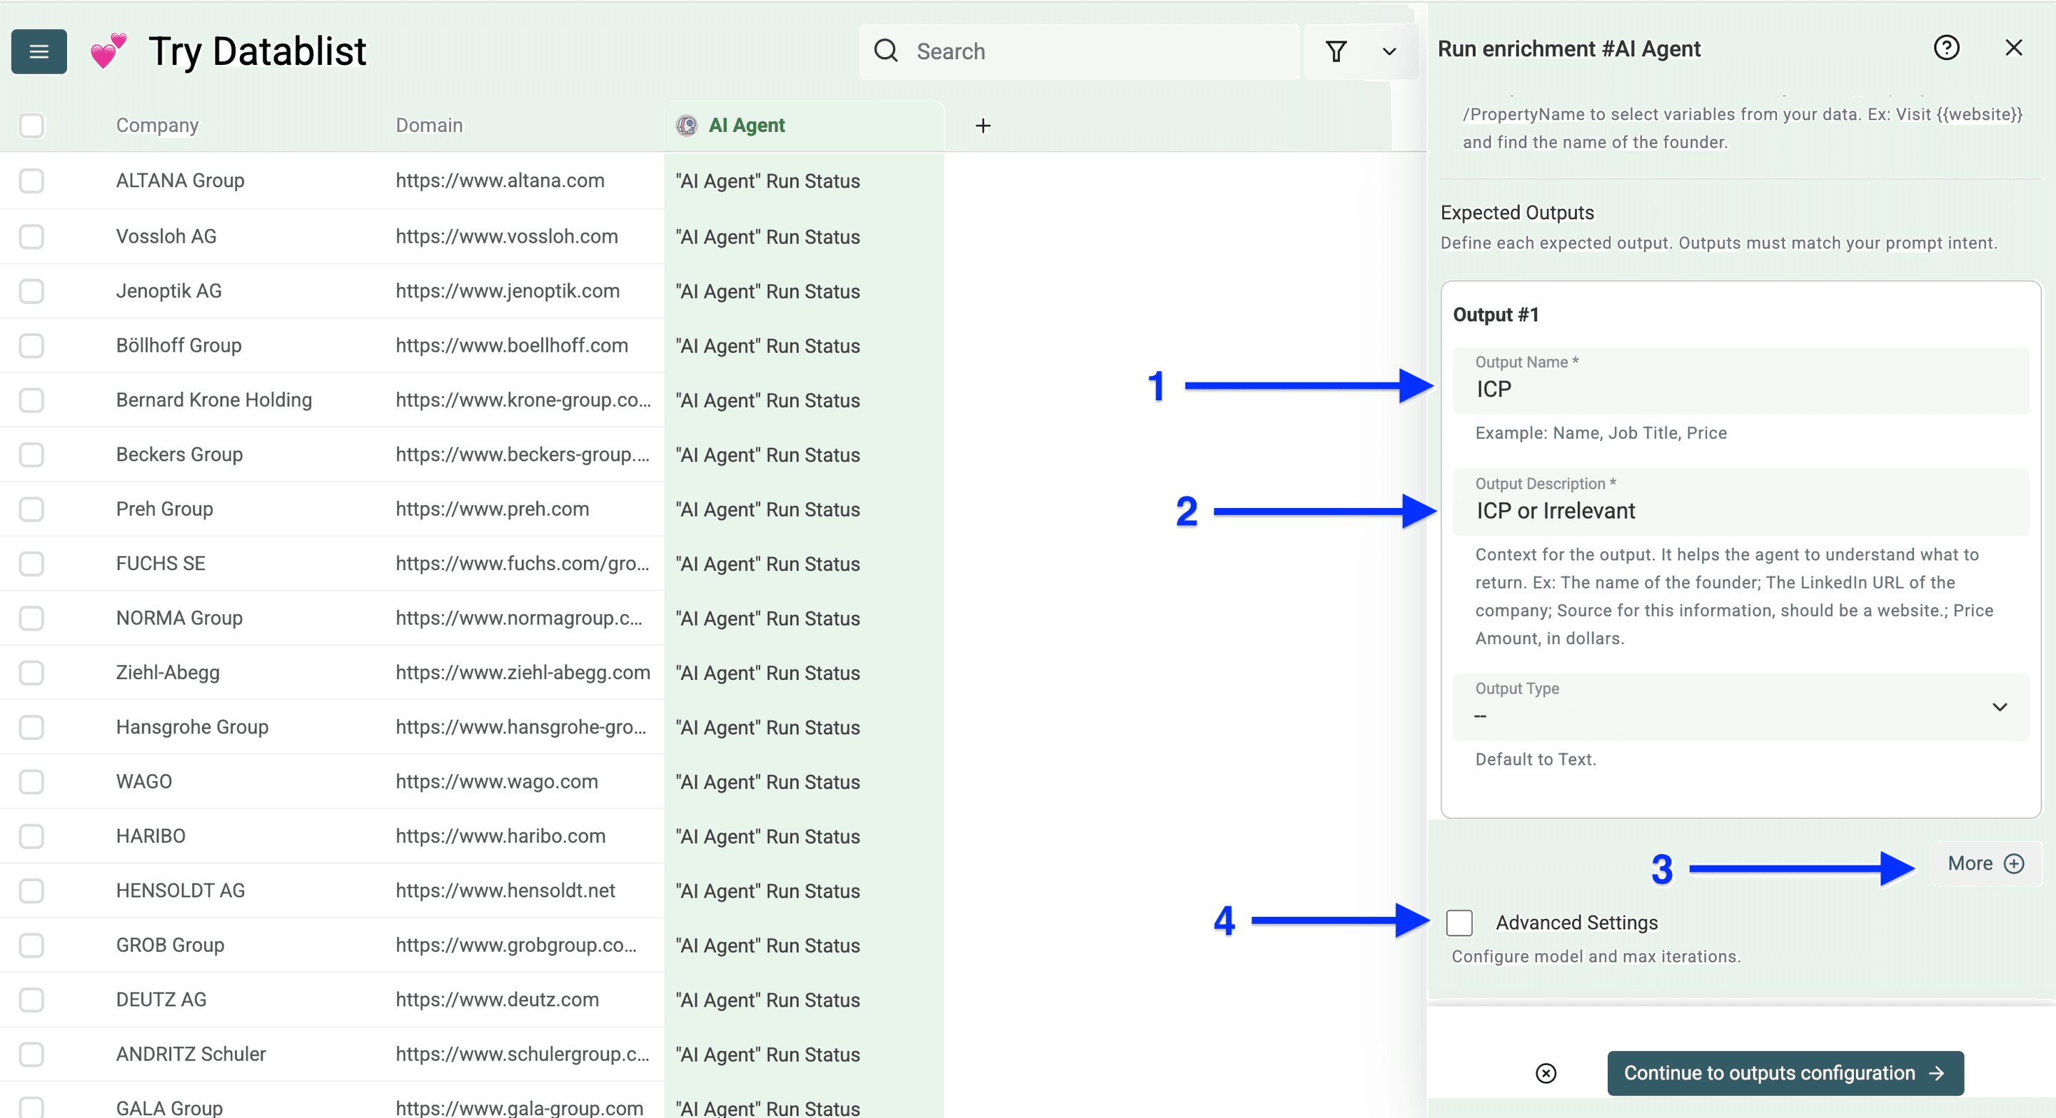Click the search magnifier icon

click(x=886, y=51)
